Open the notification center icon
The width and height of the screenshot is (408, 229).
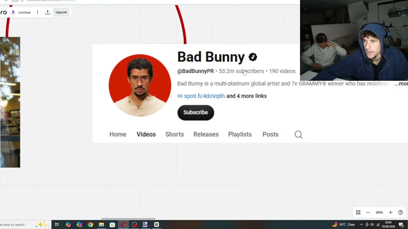(x=402, y=225)
